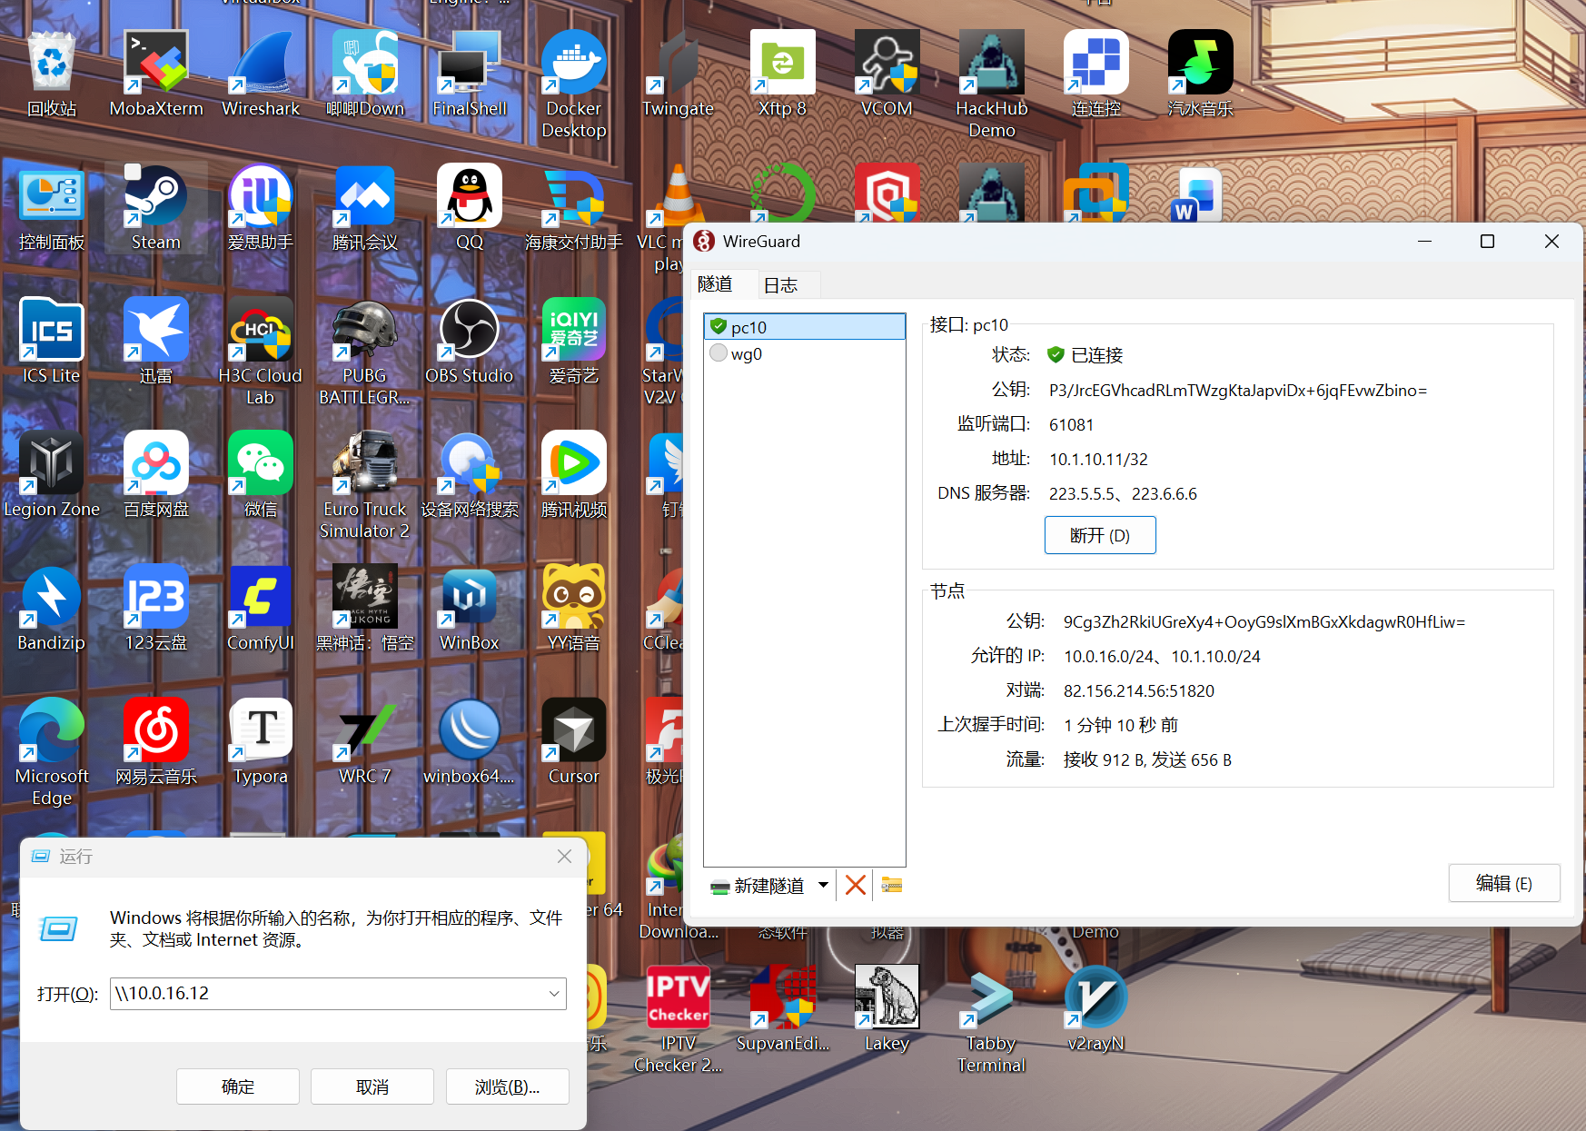Expand the 新建隧道 dropdown arrow

pyautogui.click(x=823, y=885)
